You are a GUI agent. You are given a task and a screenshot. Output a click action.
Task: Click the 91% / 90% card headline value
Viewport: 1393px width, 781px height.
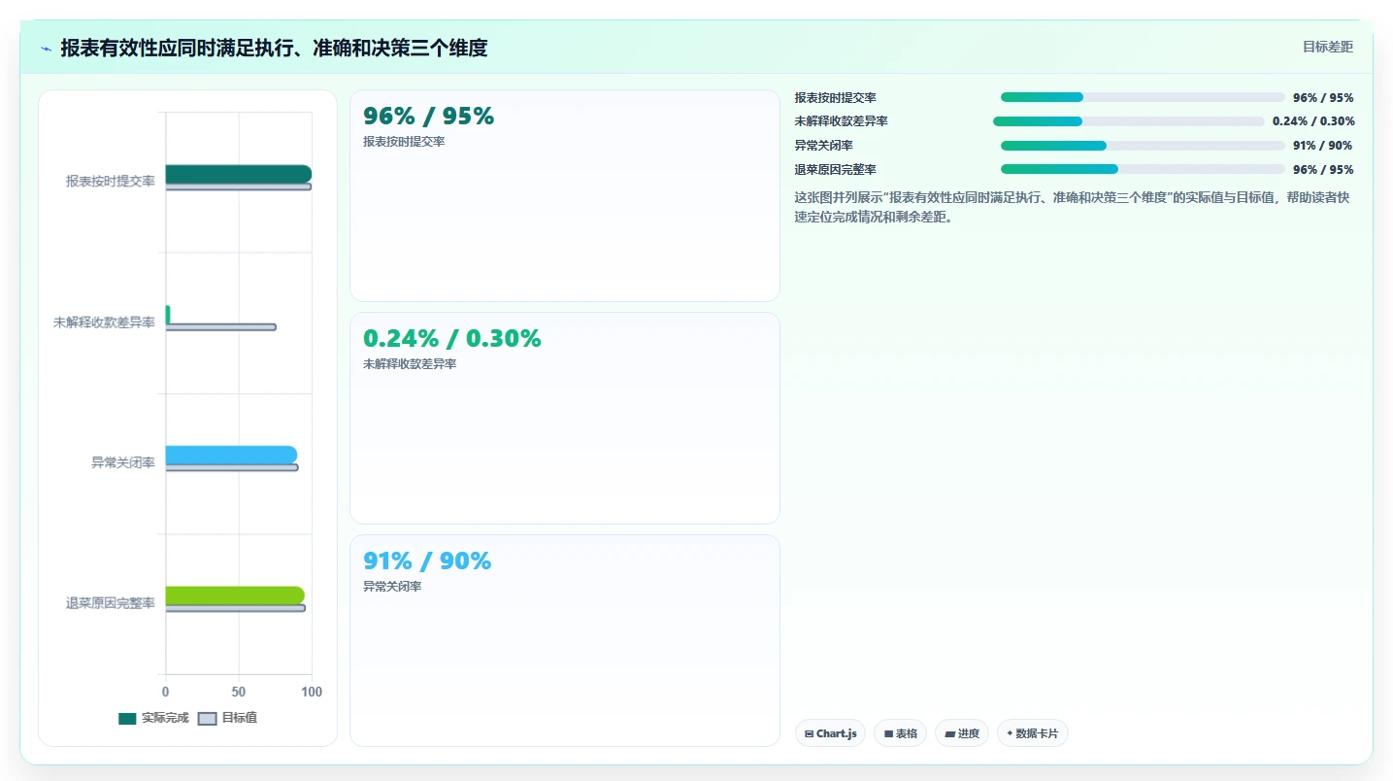click(427, 561)
